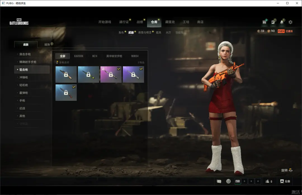
Task: Filter skins by KAR98K
Action: [x=79, y=56]
